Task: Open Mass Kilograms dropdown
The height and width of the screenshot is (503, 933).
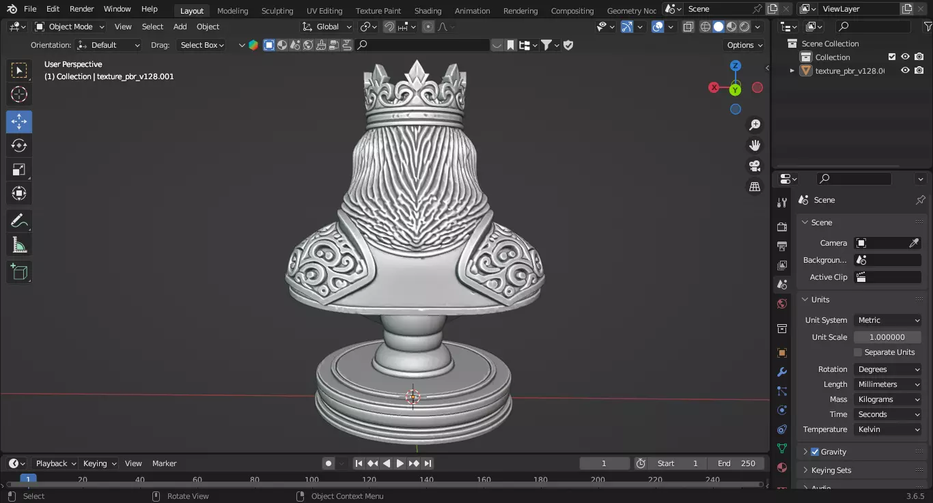Action: coord(888,399)
